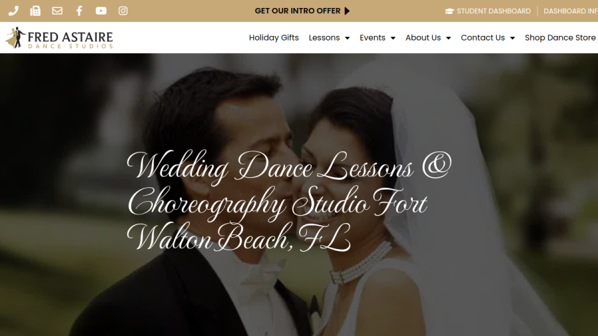Image resolution: width=598 pixels, height=336 pixels.
Task: Open the About Us menu
Action: coord(423,38)
